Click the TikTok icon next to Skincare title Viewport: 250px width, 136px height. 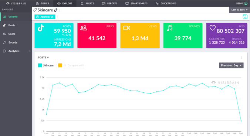tap(55, 10)
